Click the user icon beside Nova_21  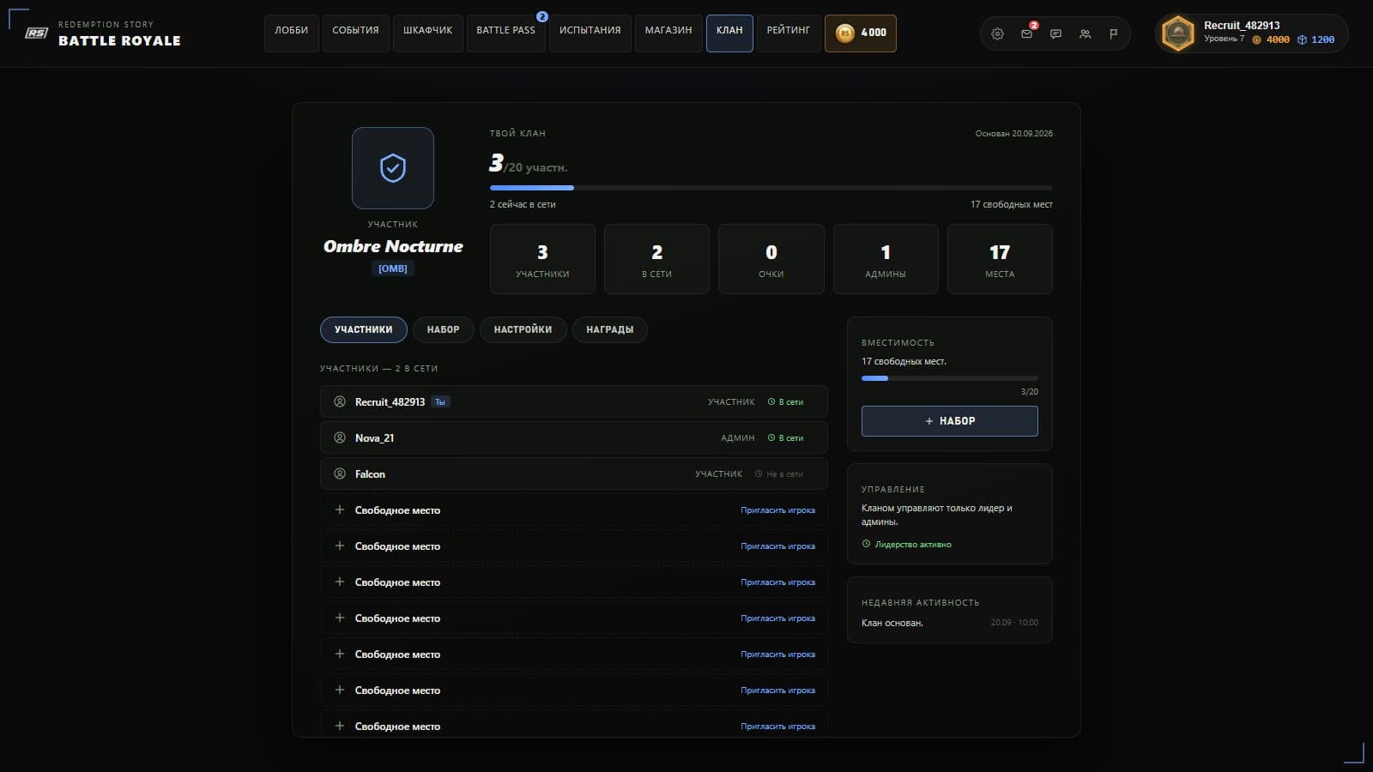click(x=340, y=437)
